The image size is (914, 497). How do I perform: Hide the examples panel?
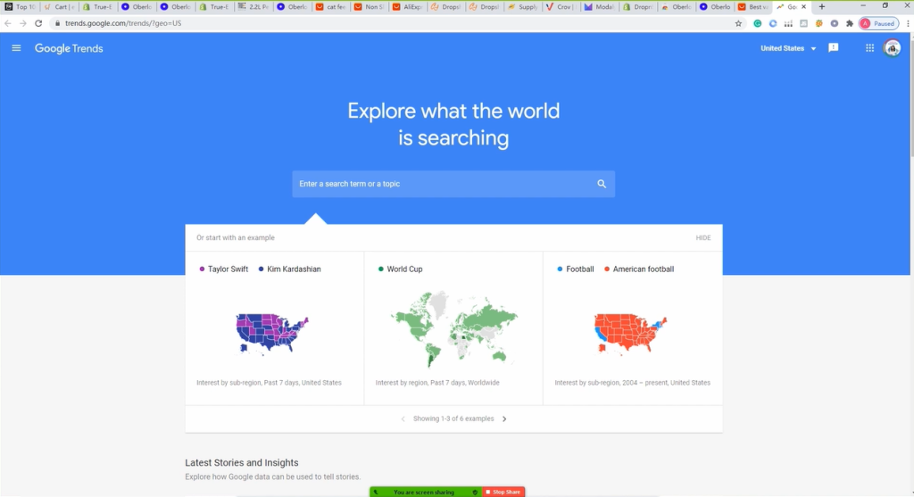[703, 237]
